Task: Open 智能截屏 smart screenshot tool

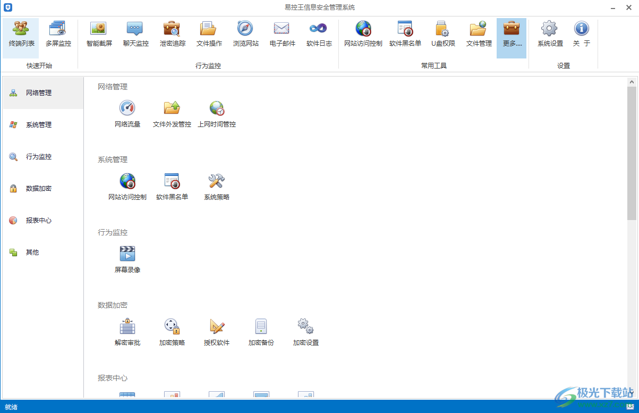Action: click(99, 34)
